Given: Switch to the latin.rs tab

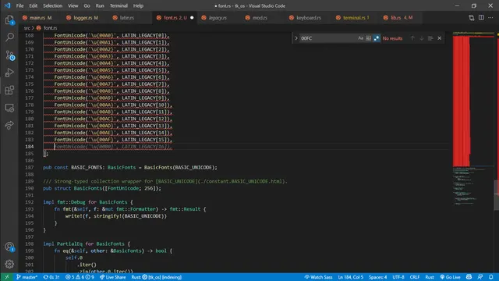Looking at the screenshot, I should 126,18.
